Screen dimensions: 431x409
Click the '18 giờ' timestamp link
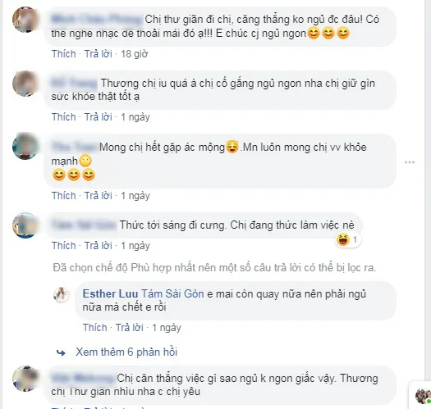coord(135,54)
